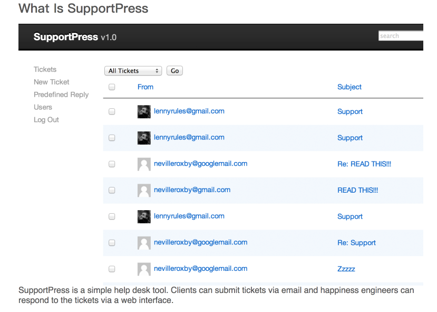Click sender email on the Zzzzz row
The height and width of the screenshot is (312, 437).
click(200, 269)
